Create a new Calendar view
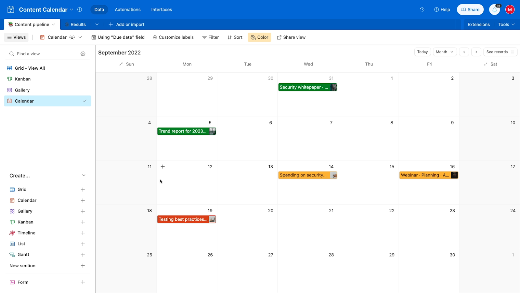This screenshot has width=520, height=293. (x=83, y=201)
